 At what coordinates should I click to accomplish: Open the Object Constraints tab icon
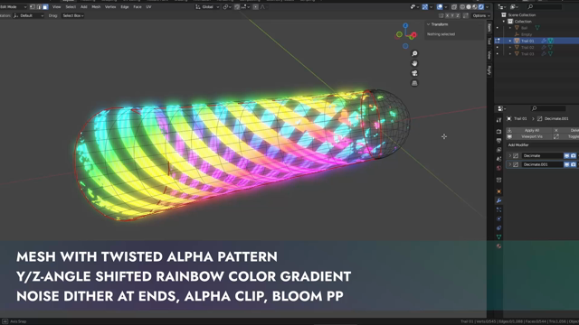click(498, 228)
